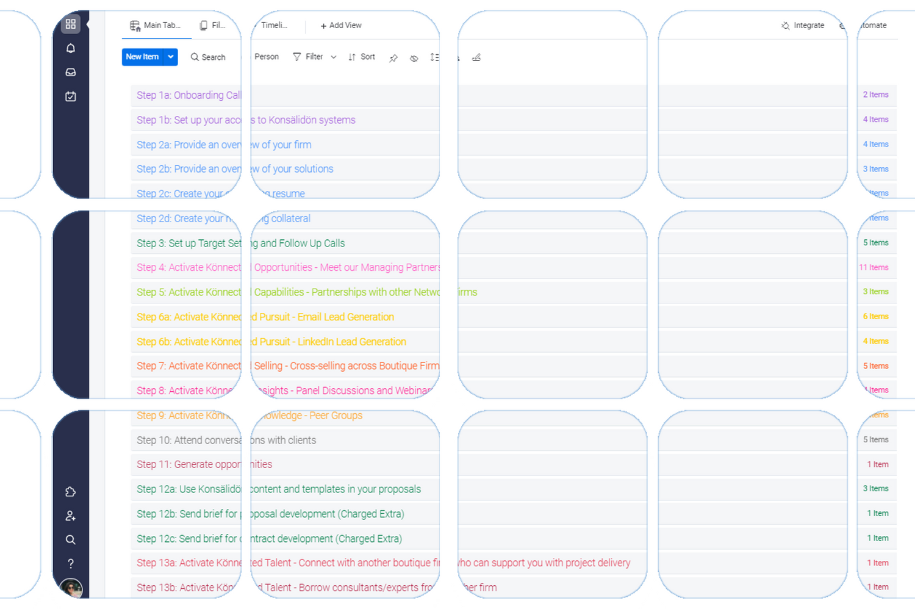Switch to the Files view tab
Image resolution: width=915 pixels, height=609 pixels.
coord(213,26)
